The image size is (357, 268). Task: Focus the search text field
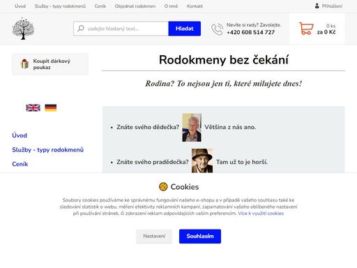(121, 29)
